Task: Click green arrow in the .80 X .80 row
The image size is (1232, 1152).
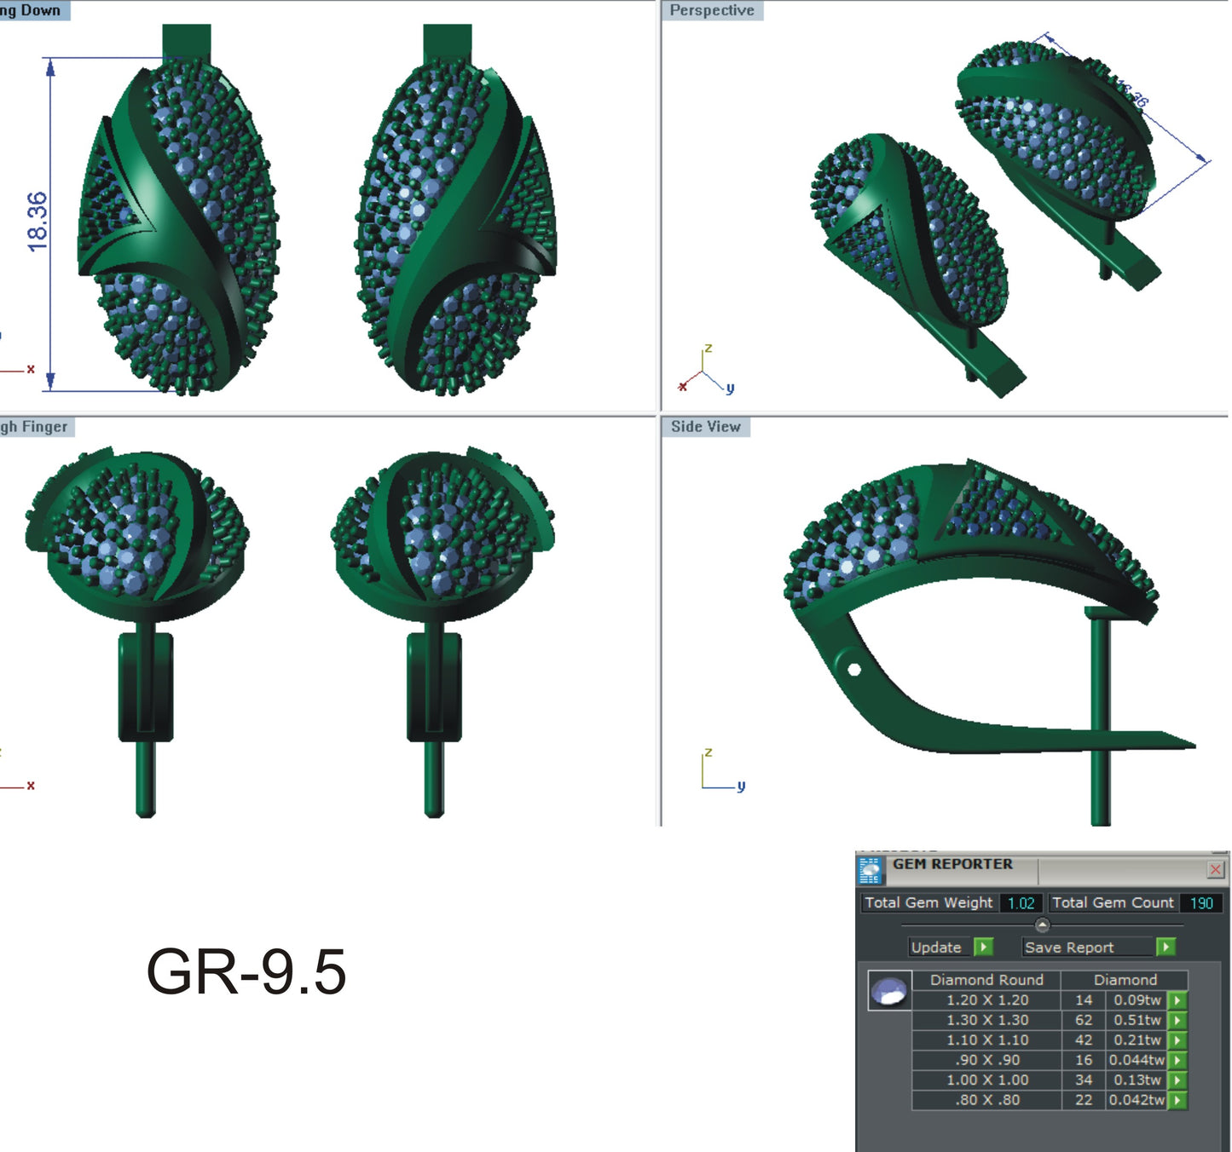Action: (1177, 1100)
